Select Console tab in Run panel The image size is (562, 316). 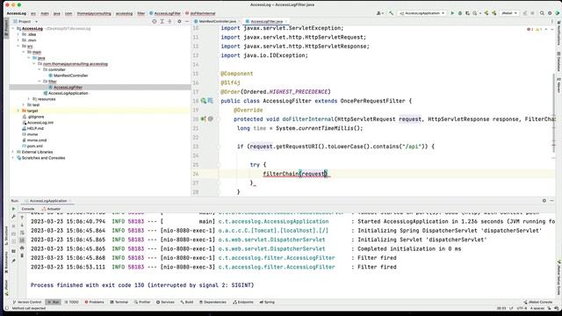[x=27, y=209]
